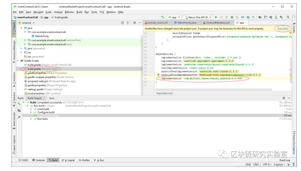Open the File menu
This screenshot has height=171, width=301.
(15, 12)
